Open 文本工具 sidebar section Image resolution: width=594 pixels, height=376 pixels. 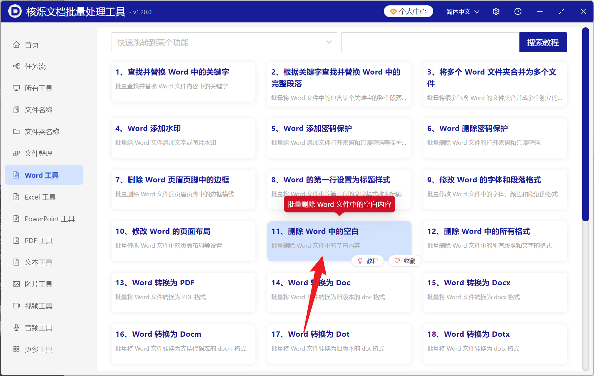pos(44,262)
